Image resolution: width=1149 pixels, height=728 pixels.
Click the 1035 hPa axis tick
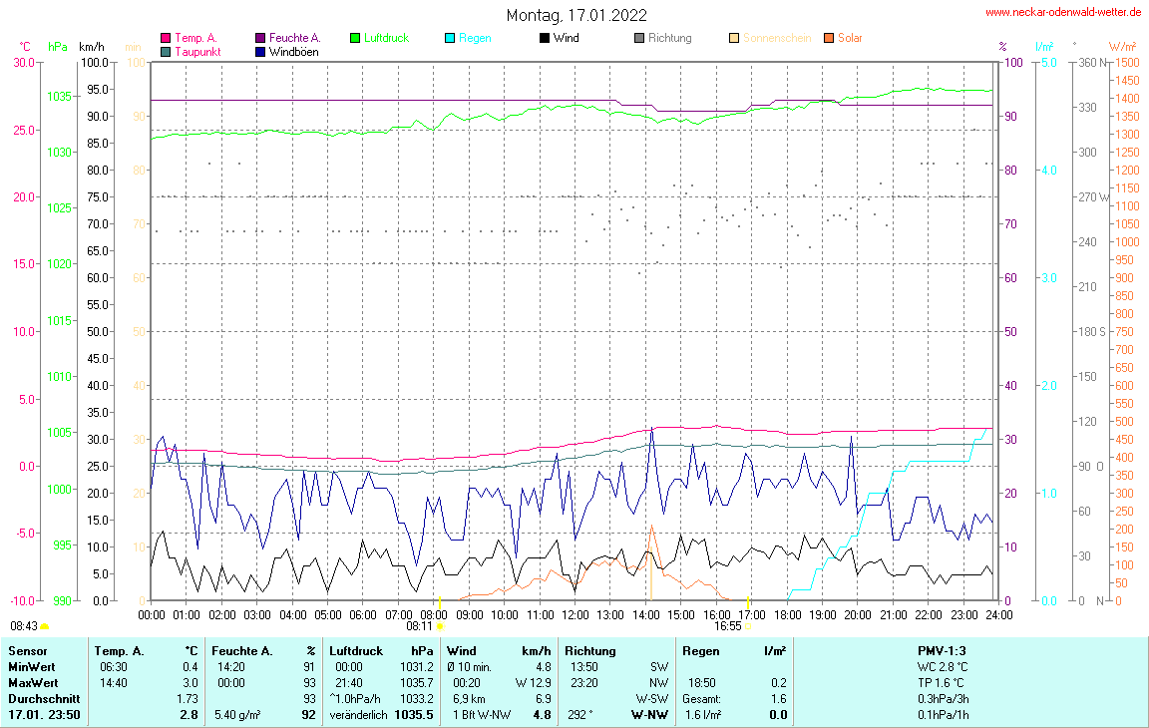pyautogui.click(x=60, y=97)
